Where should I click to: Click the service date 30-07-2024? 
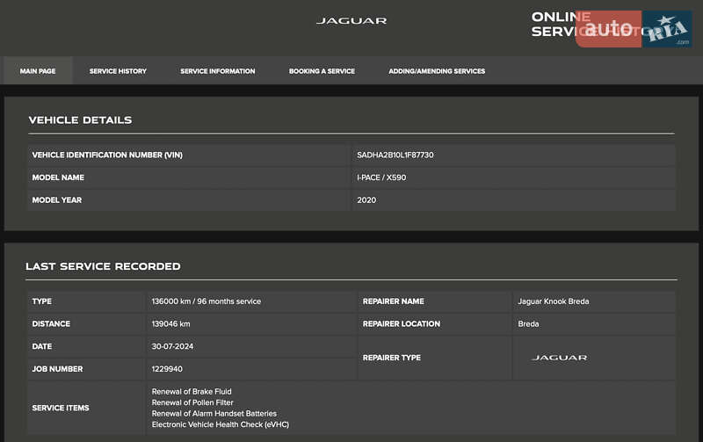[x=172, y=346]
